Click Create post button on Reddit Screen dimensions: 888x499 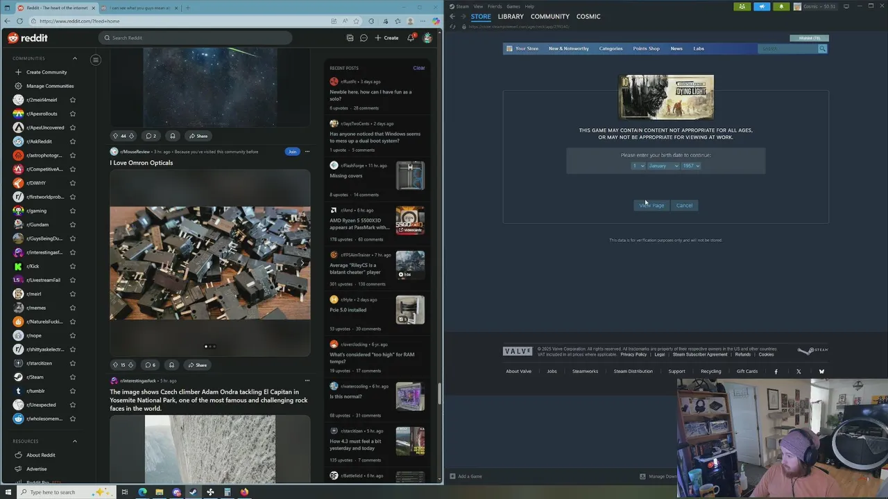pyautogui.click(x=386, y=37)
